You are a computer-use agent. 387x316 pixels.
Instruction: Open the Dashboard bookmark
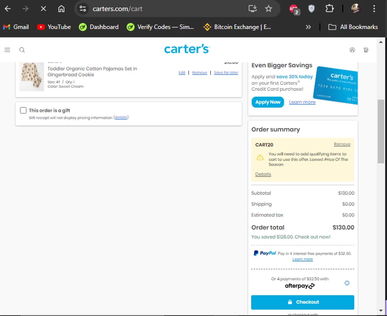coord(99,27)
